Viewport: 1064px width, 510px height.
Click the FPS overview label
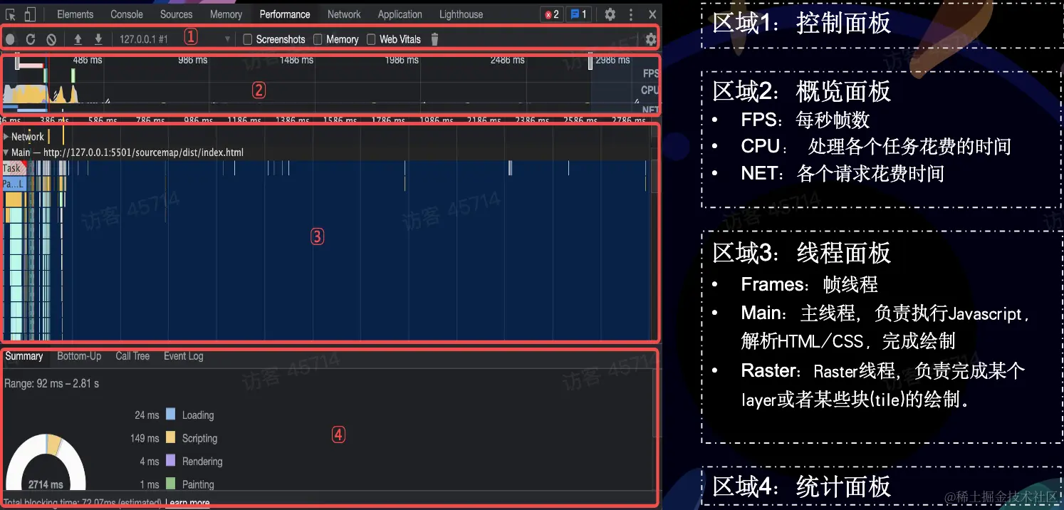tap(650, 73)
